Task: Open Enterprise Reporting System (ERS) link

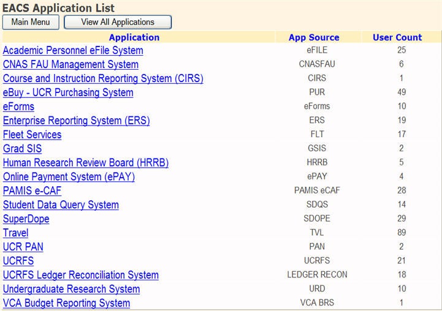Action: (x=76, y=121)
